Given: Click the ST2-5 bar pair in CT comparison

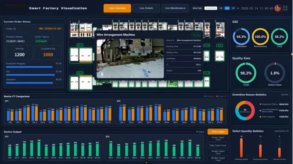Looking at the screenshot, I should [158, 113].
